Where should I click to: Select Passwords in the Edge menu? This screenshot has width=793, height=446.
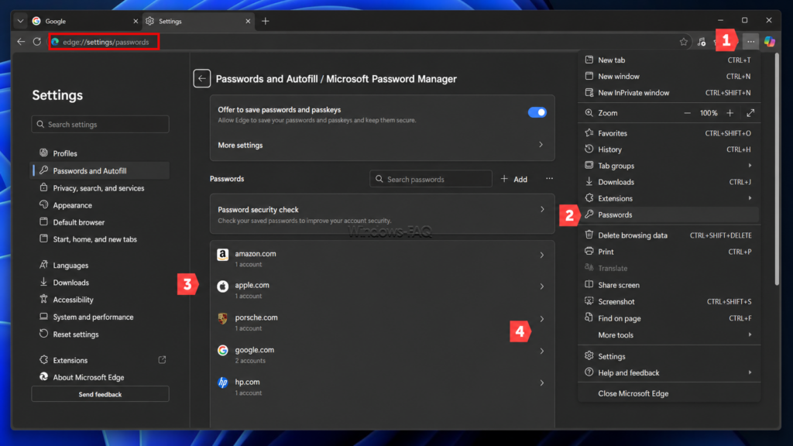click(x=668, y=215)
